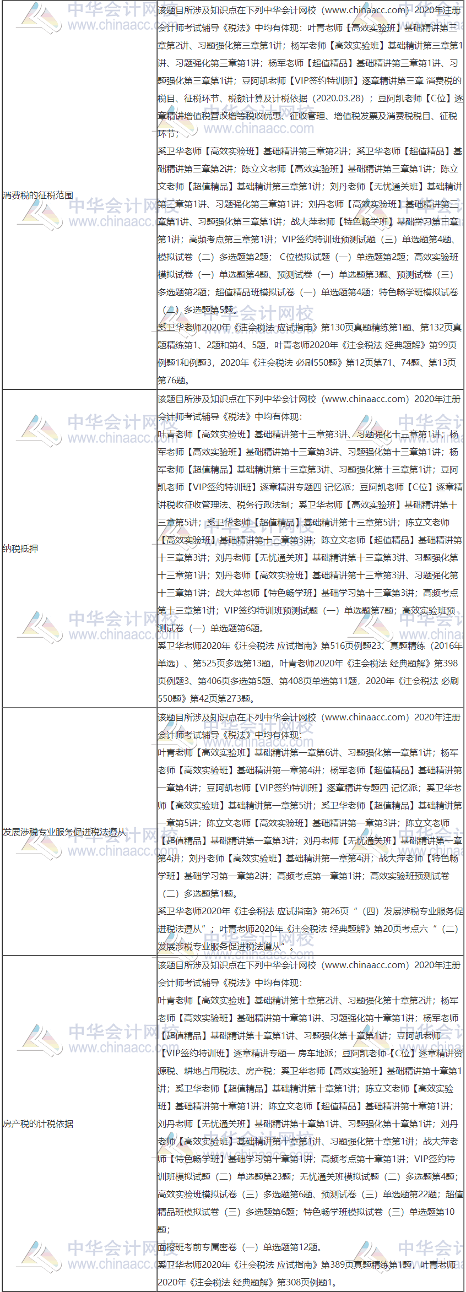Click the '测试卷(一)单选题第6题。' line
Image resolution: width=466 pixels, height=1292 pixels.
tap(212, 628)
